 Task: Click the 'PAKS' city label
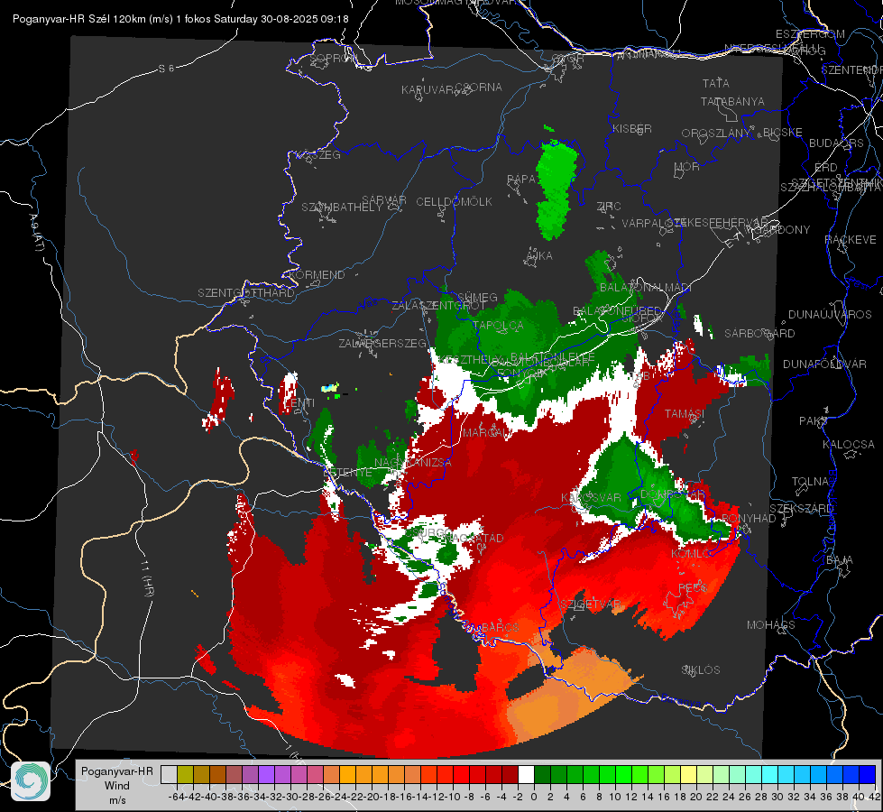pyautogui.click(x=814, y=421)
